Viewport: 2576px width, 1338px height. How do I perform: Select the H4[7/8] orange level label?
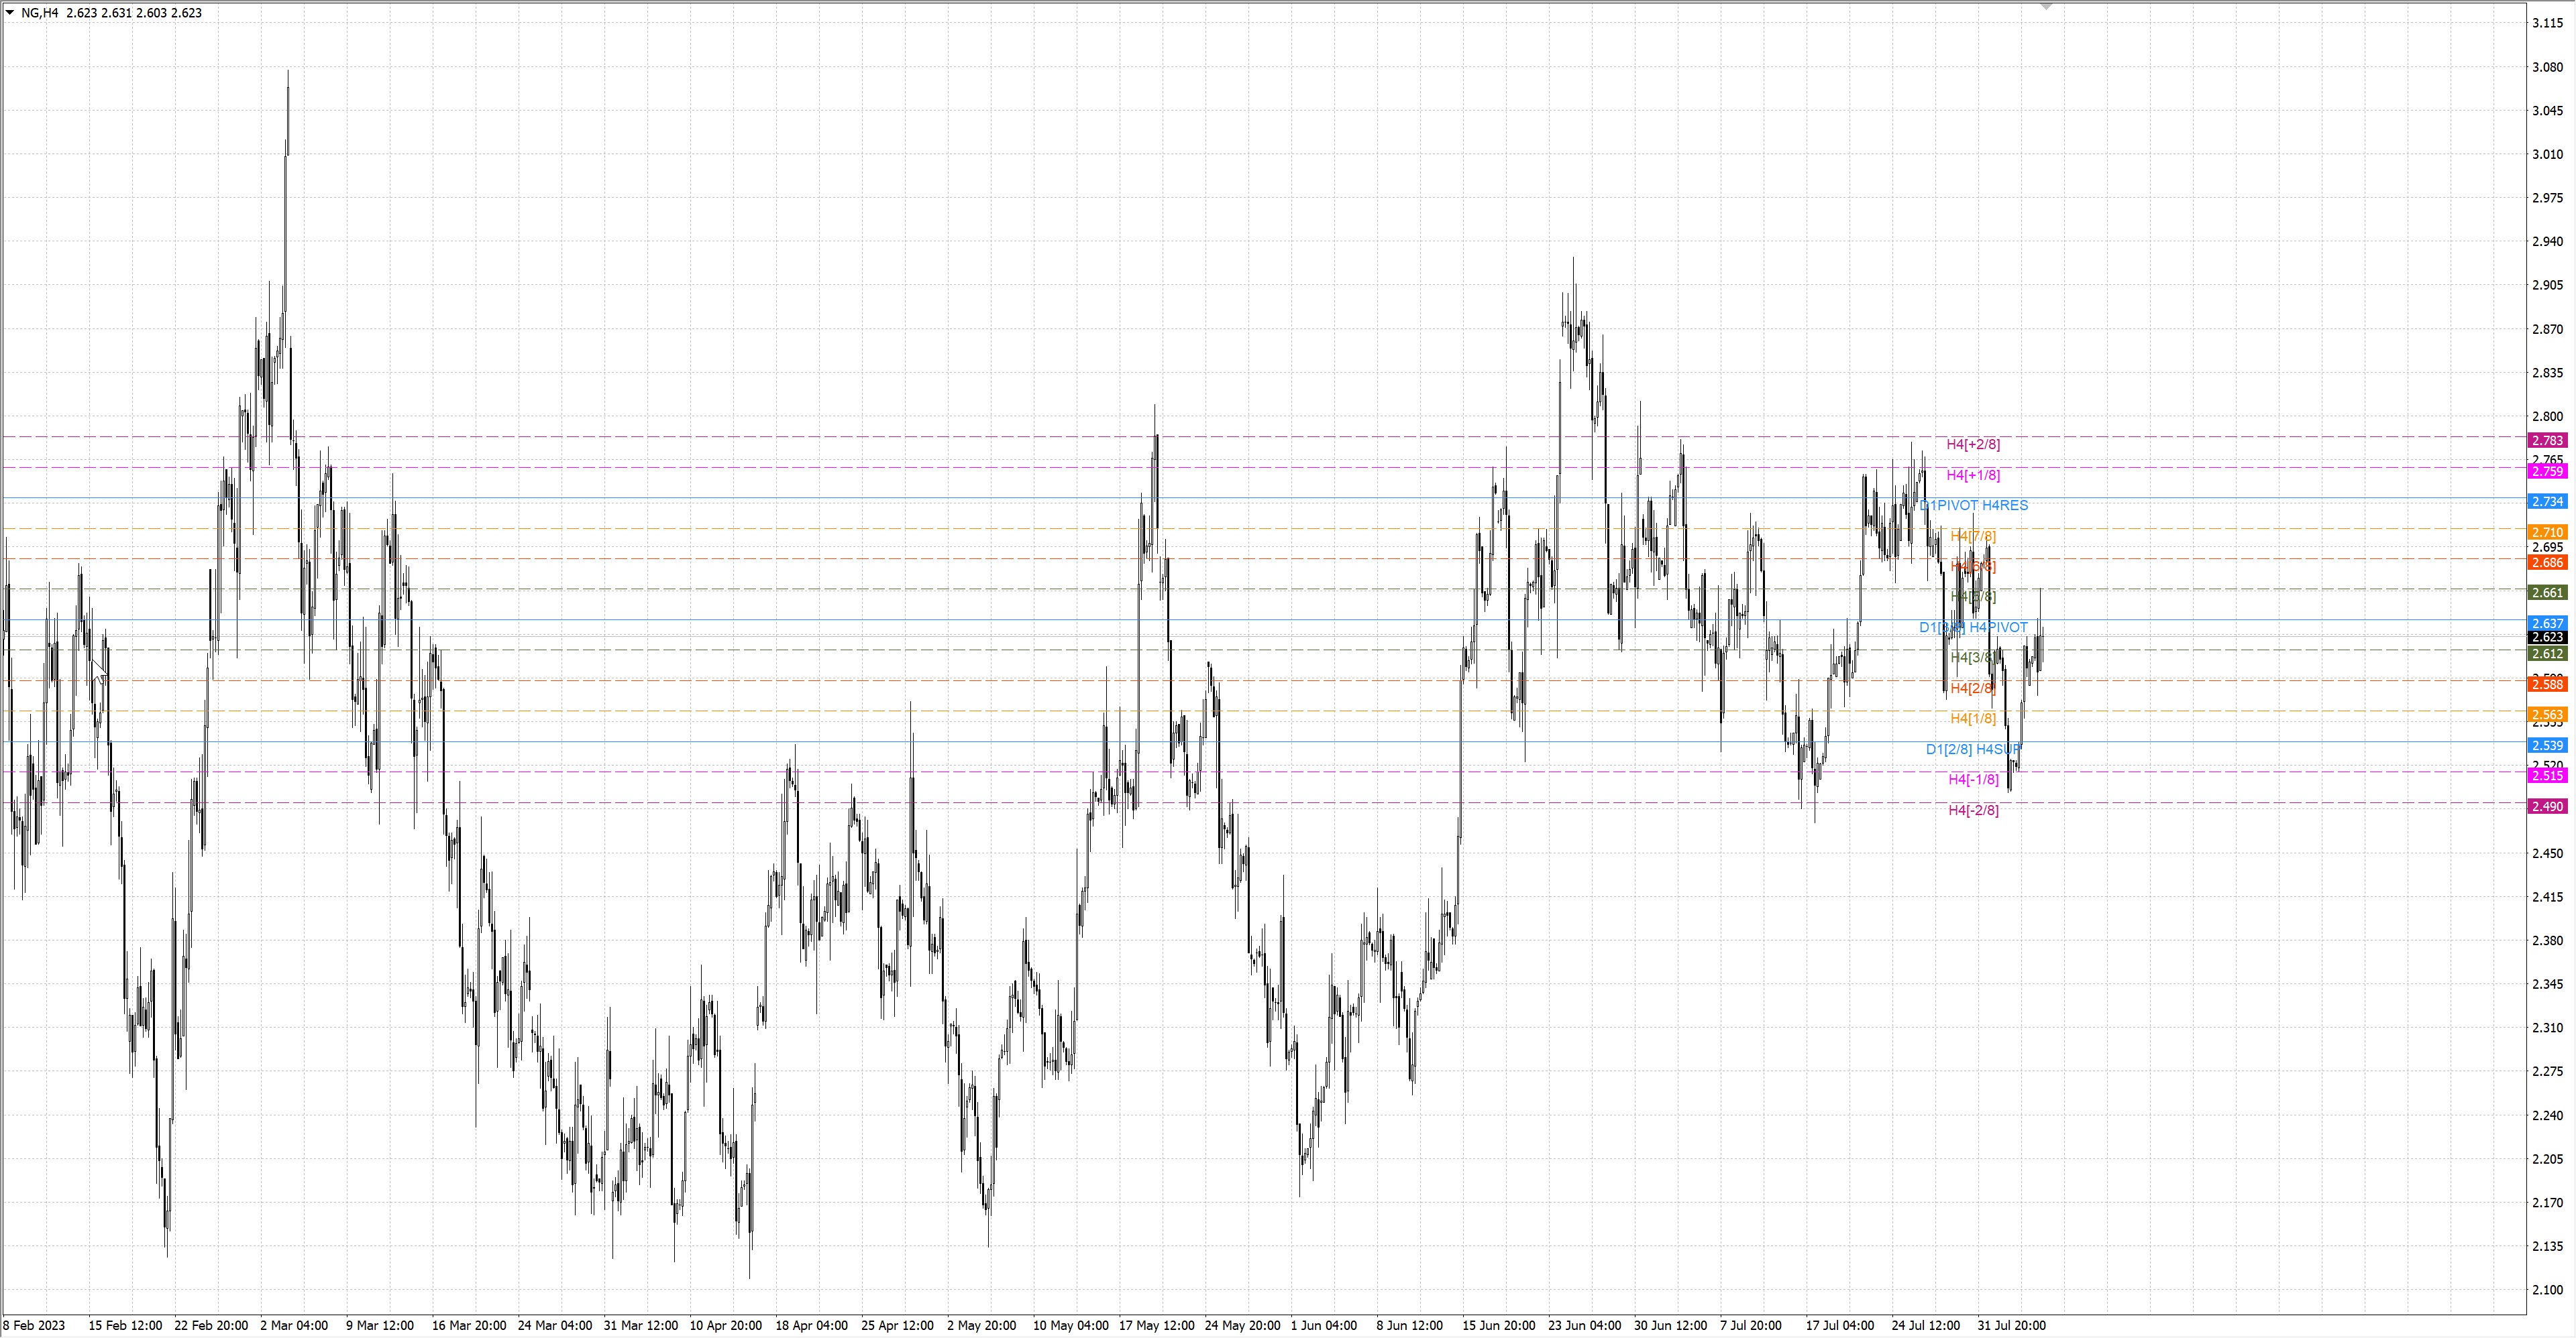tap(1973, 536)
